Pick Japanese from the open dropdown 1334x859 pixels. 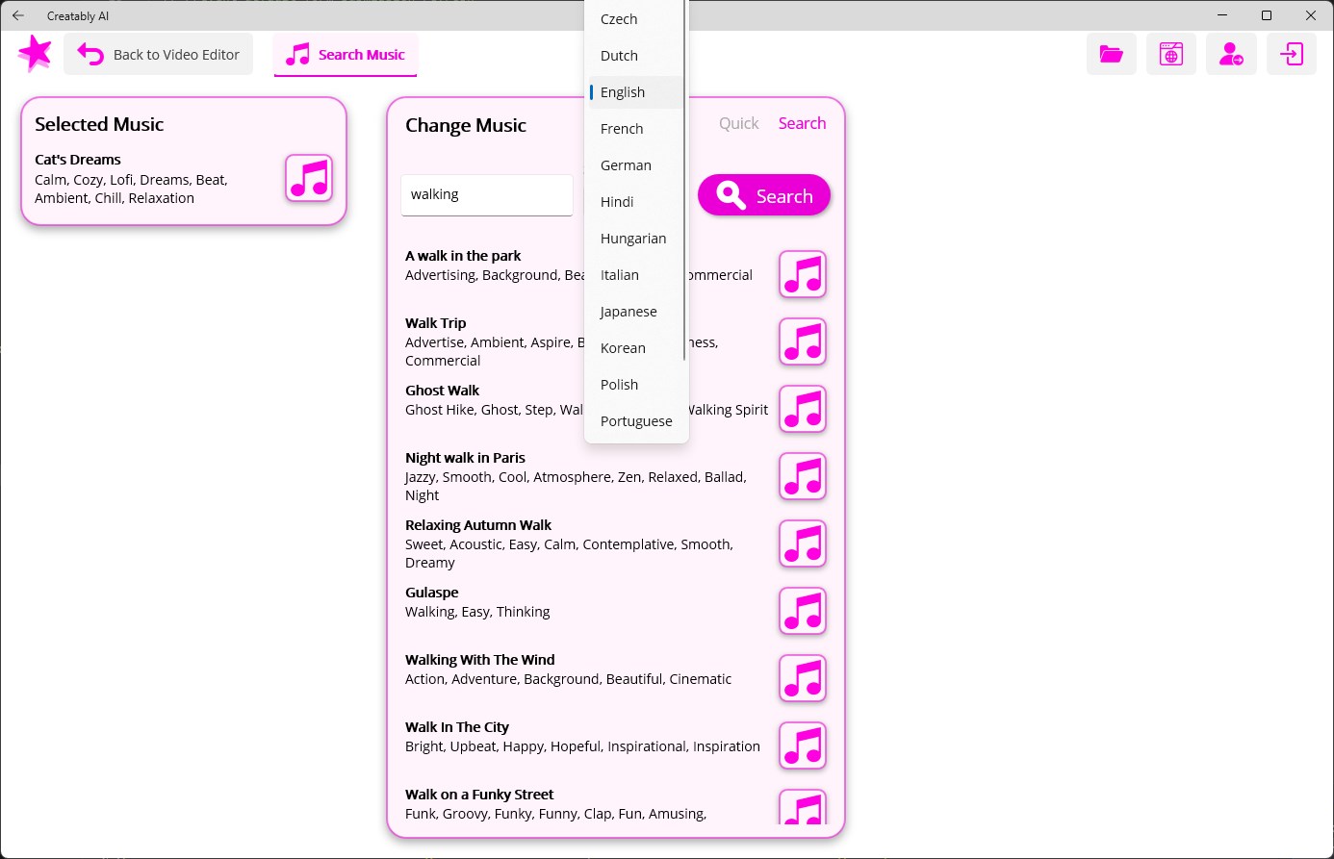tap(629, 311)
